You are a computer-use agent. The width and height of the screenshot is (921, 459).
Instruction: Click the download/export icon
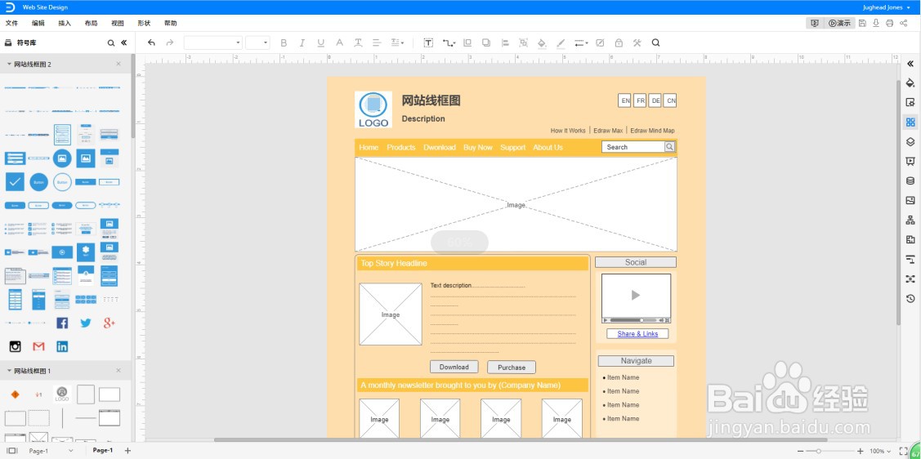pyautogui.click(x=876, y=24)
